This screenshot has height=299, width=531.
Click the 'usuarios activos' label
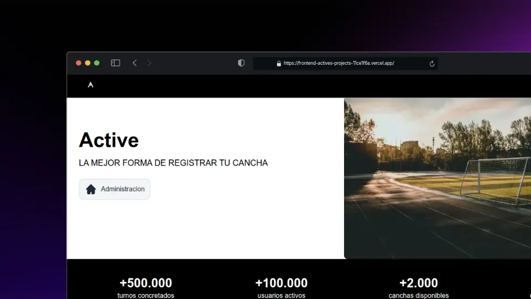(281, 296)
